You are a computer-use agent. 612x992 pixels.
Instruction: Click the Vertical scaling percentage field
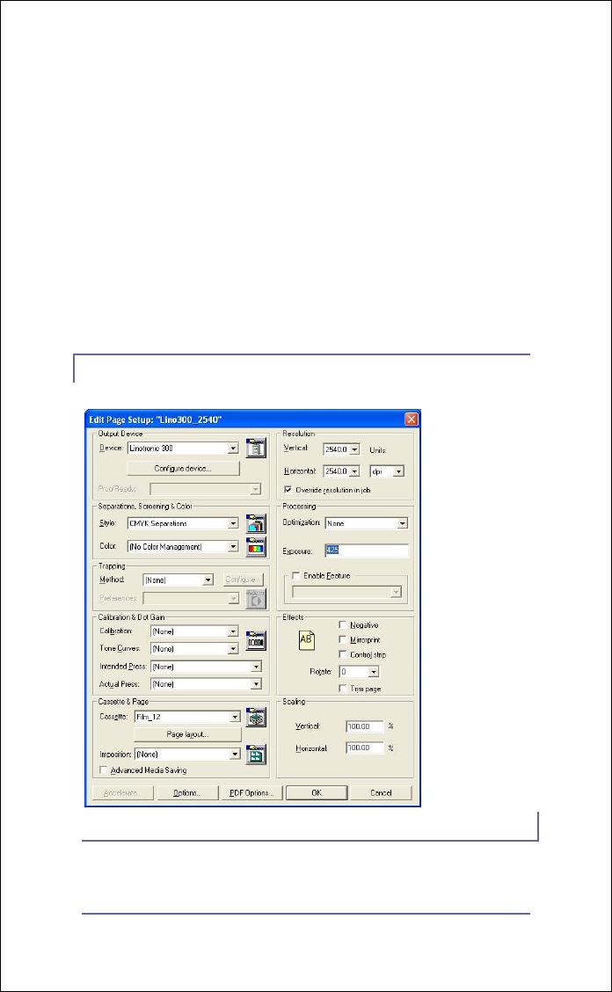point(365,726)
